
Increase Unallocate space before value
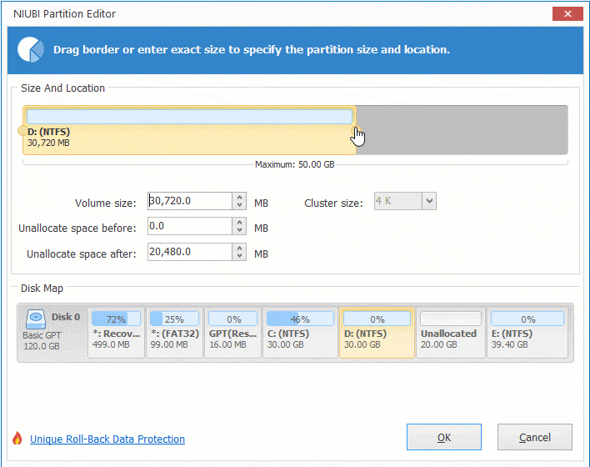pos(240,223)
